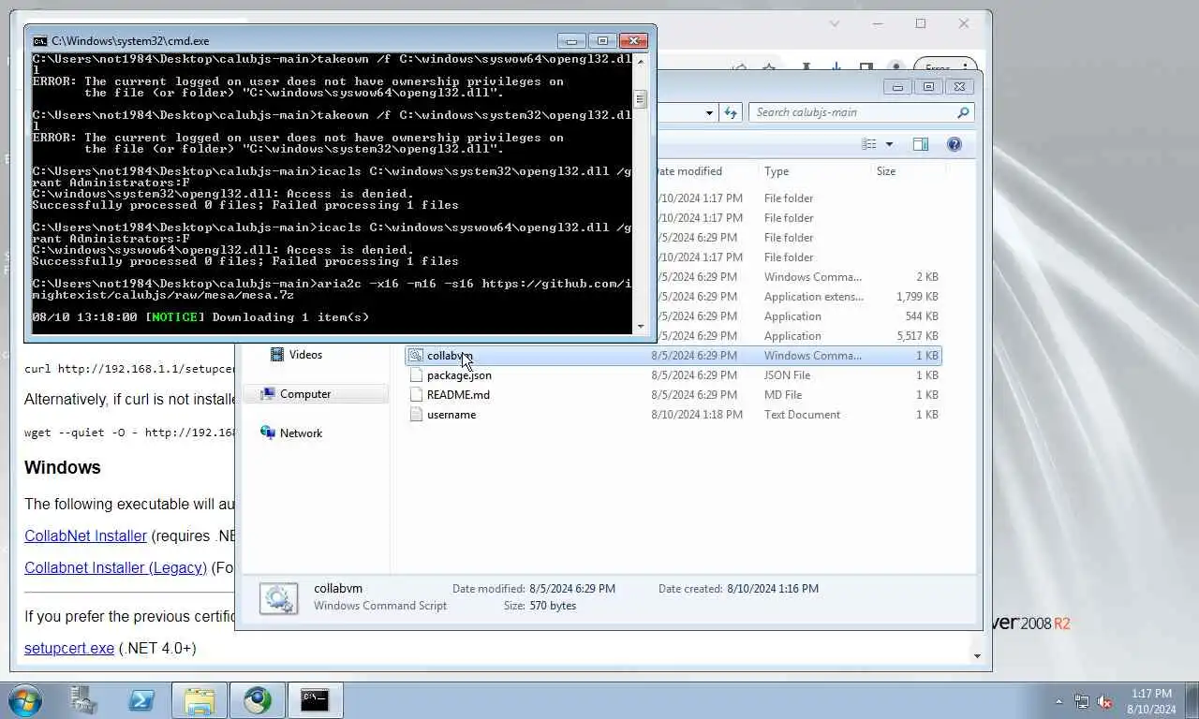Show hidden system tray icons
The height and width of the screenshot is (719, 1199).
[1059, 701]
